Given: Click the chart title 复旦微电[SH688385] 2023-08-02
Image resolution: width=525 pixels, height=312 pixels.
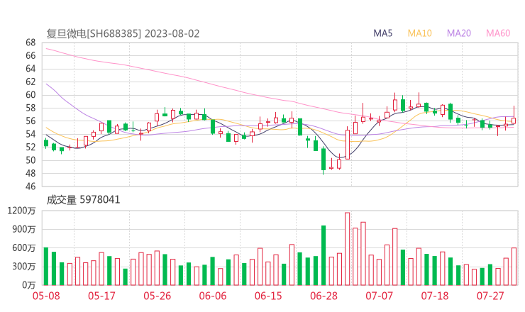Looking at the screenshot, I should point(123,33).
